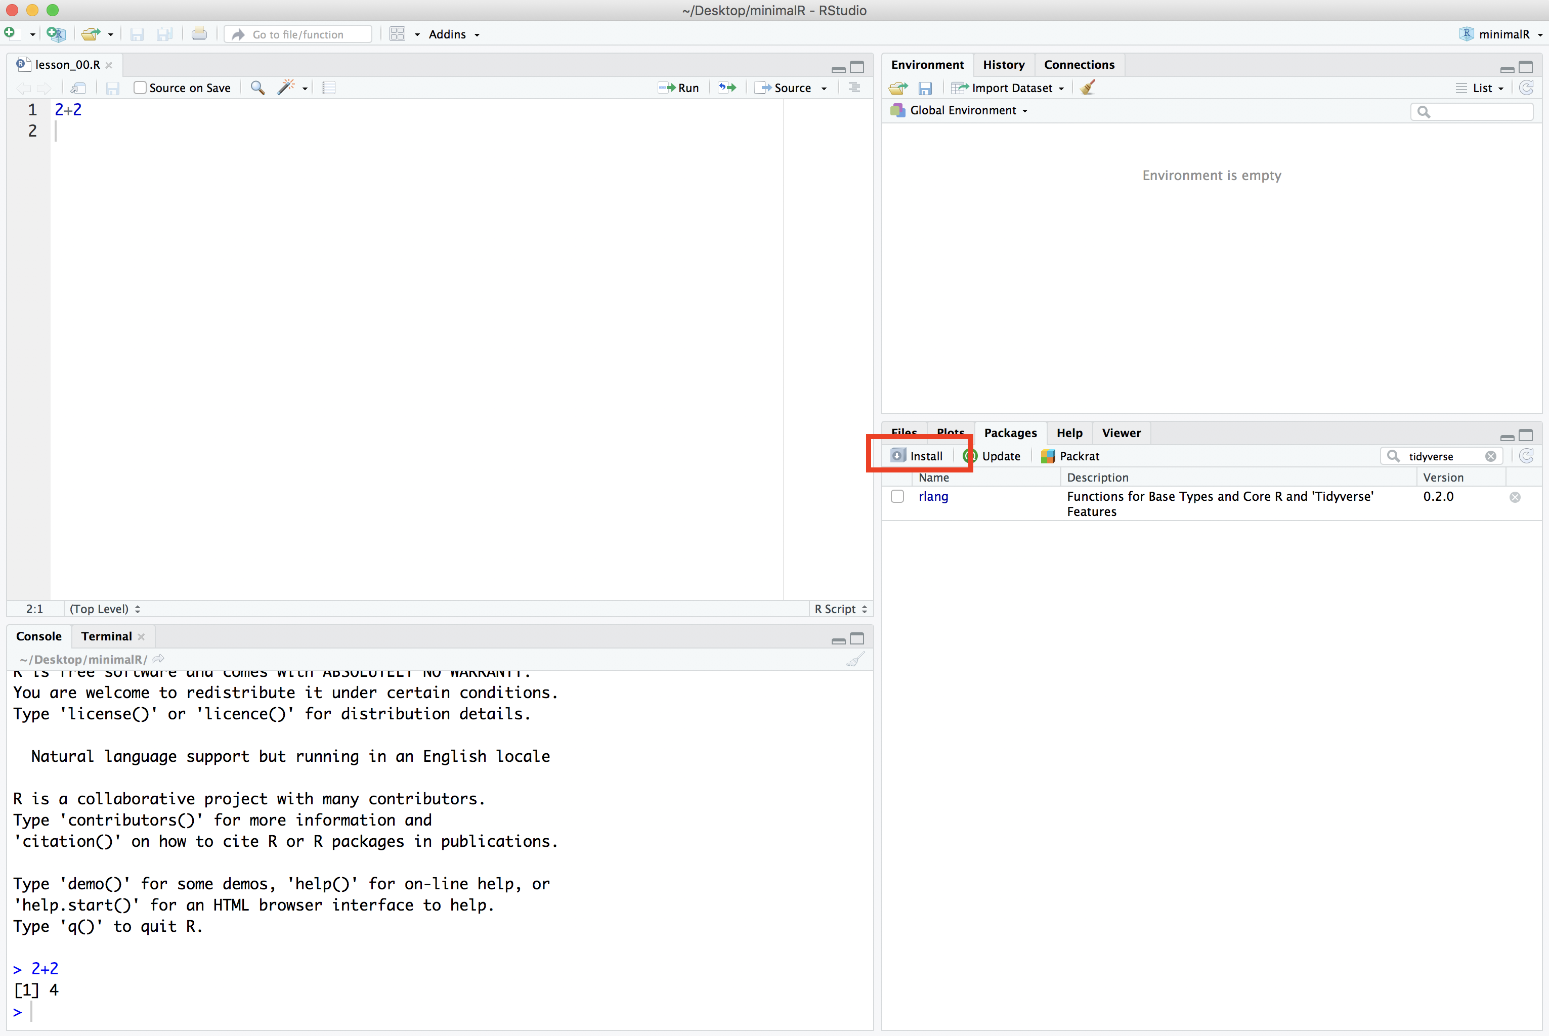
Task: Remove the rlang package with the x icon
Action: (x=1515, y=497)
